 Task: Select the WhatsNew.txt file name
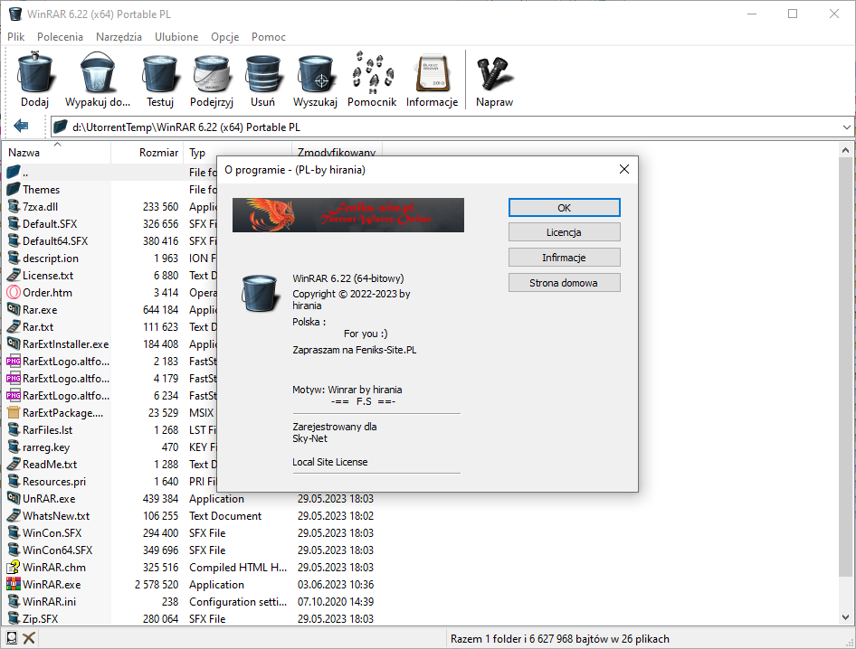click(56, 516)
